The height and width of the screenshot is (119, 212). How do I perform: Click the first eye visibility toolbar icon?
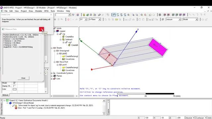point(160,15)
